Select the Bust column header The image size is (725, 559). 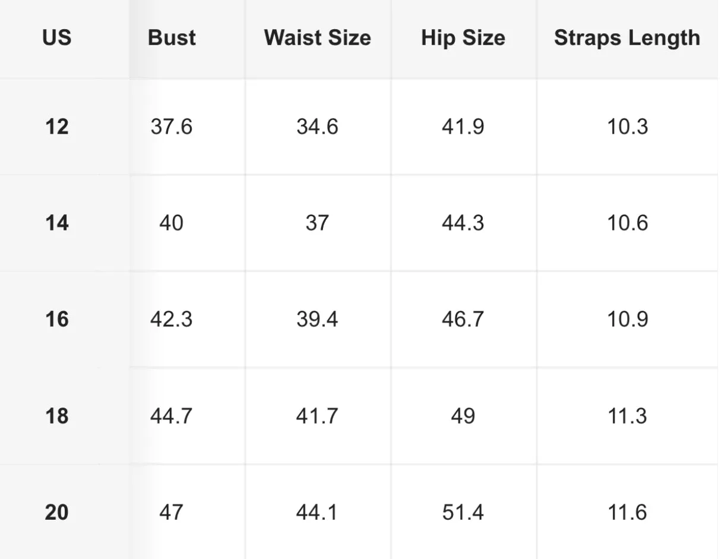pyautogui.click(x=172, y=38)
